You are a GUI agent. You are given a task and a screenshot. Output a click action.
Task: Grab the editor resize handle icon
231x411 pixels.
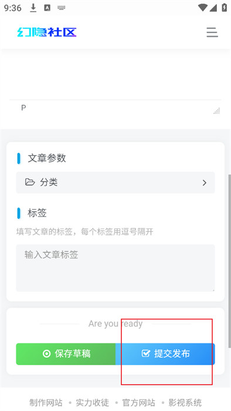point(216,110)
